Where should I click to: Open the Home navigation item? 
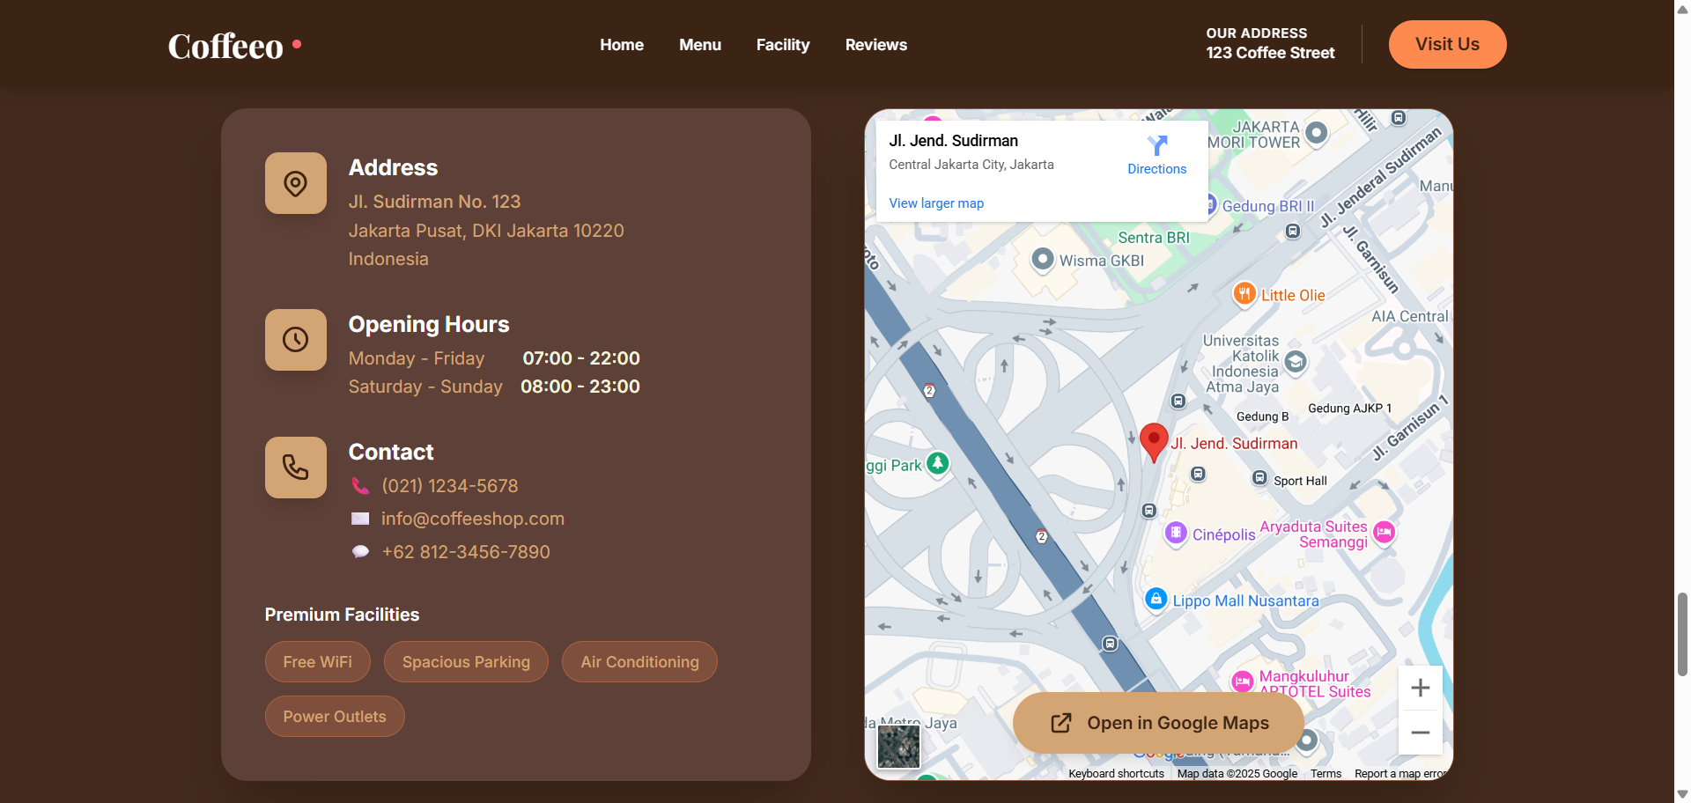622,45
